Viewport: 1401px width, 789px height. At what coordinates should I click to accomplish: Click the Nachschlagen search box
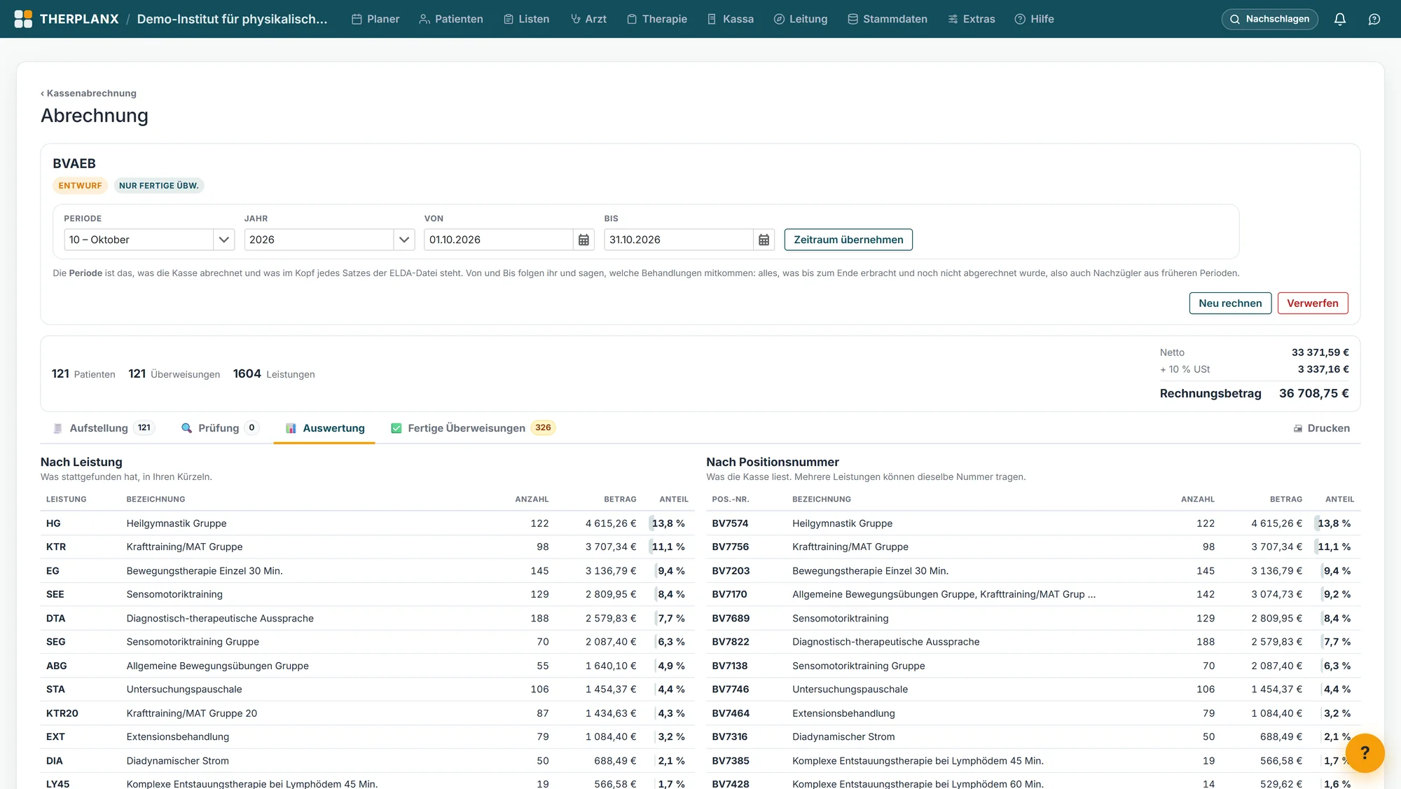[1269, 19]
